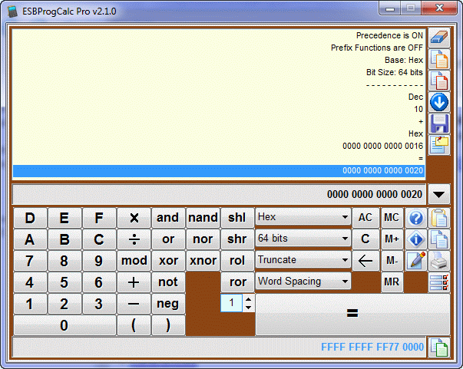Click the blue down-arrow icon
The height and width of the screenshot is (369, 463).
[439, 102]
